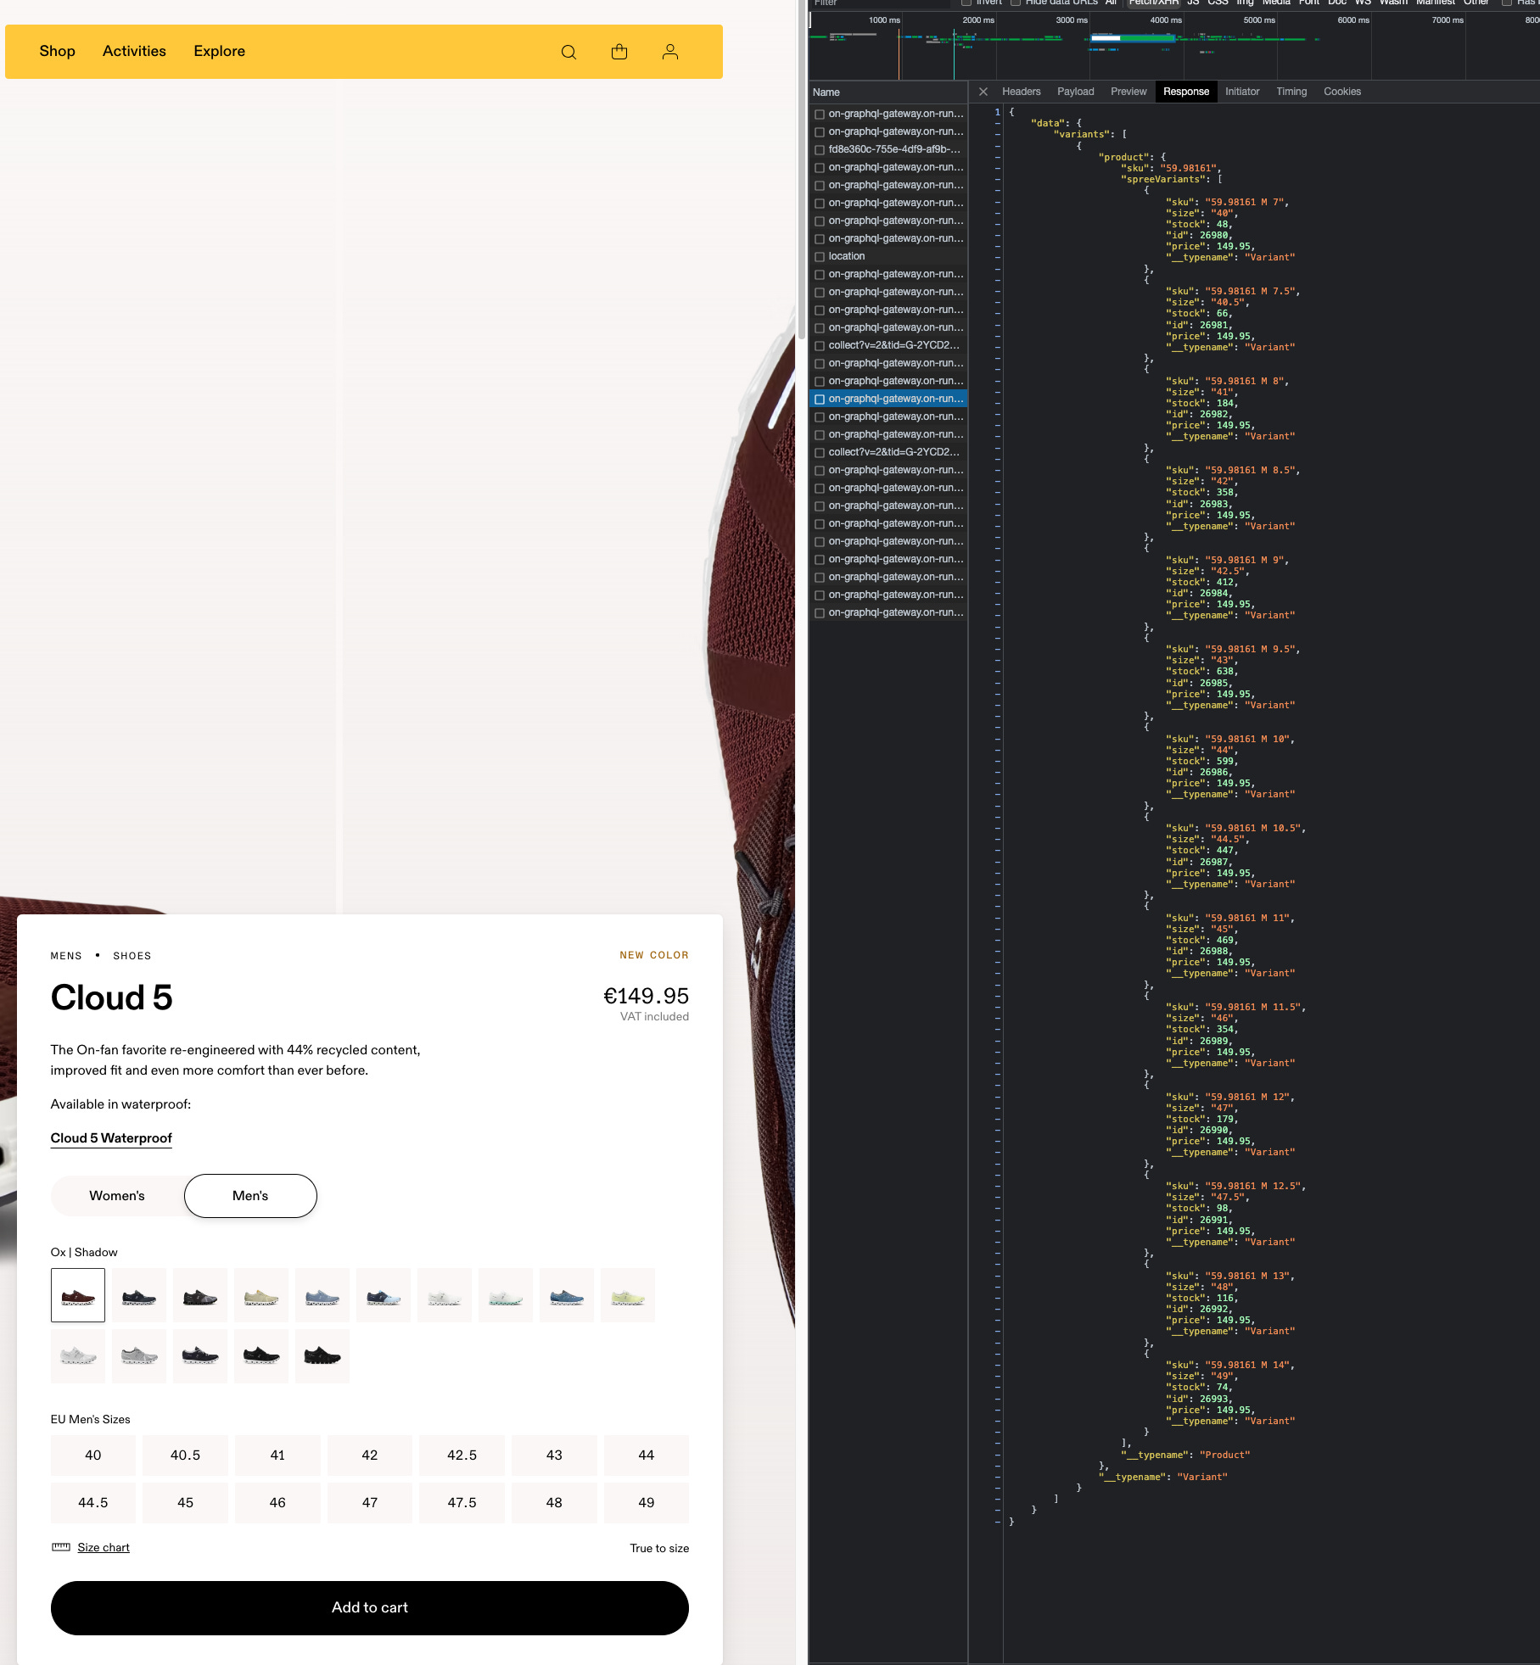Close the request details panel with the X
This screenshot has height=1665, width=1540.
click(x=983, y=92)
